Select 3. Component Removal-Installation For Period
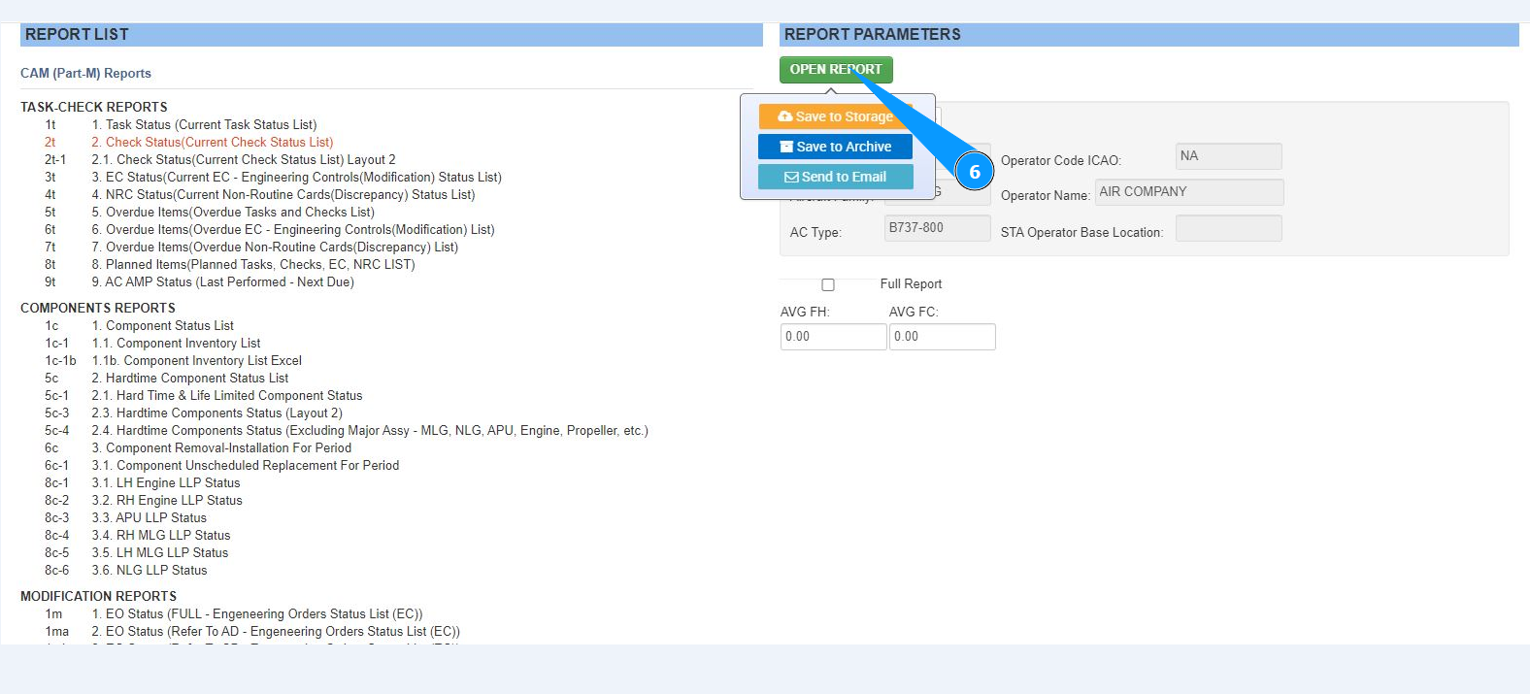The width and height of the screenshot is (1530, 694). tap(221, 448)
